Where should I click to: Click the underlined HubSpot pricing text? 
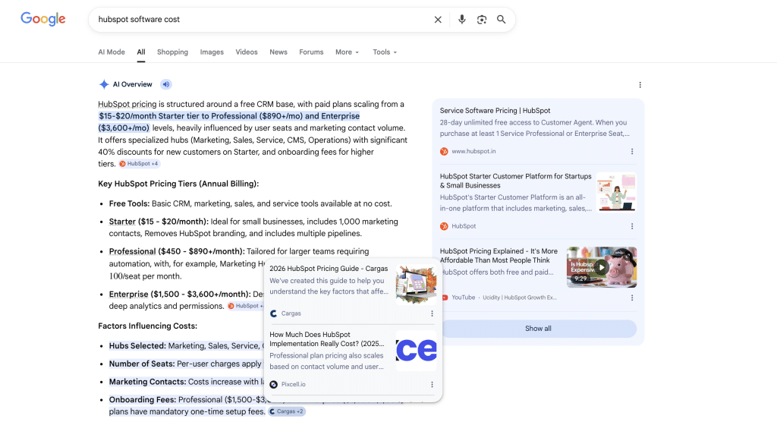[127, 104]
